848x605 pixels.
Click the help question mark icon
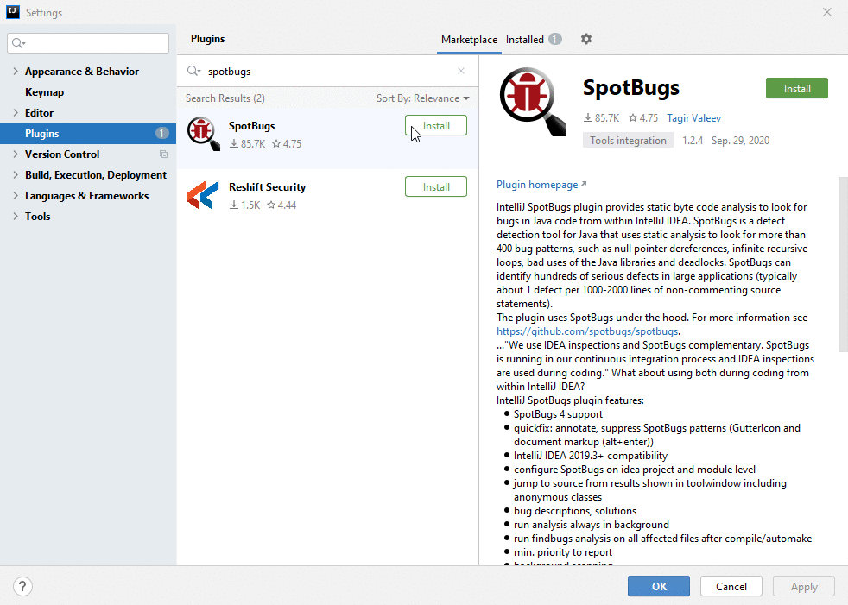tap(22, 586)
